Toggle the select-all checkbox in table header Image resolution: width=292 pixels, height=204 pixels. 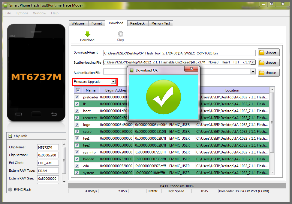[78, 90]
